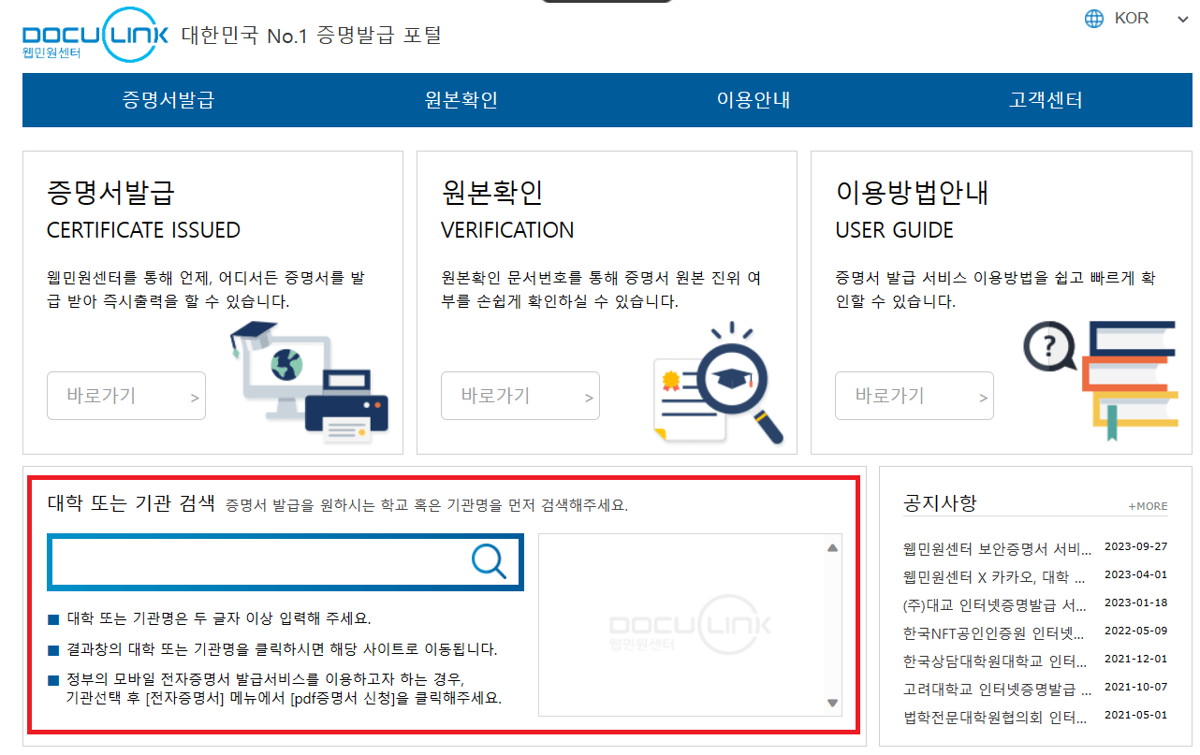Open the 고객센터 menu
The width and height of the screenshot is (1200, 755).
(x=1046, y=100)
